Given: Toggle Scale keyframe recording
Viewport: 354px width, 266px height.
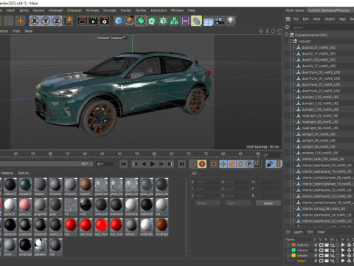Looking at the screenshot, I should 232,164.
